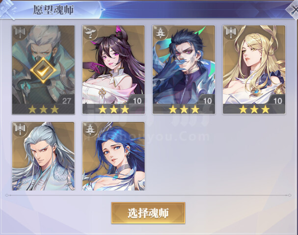Click tree class icon on blue-haired man card

click(x=161, y=33)
